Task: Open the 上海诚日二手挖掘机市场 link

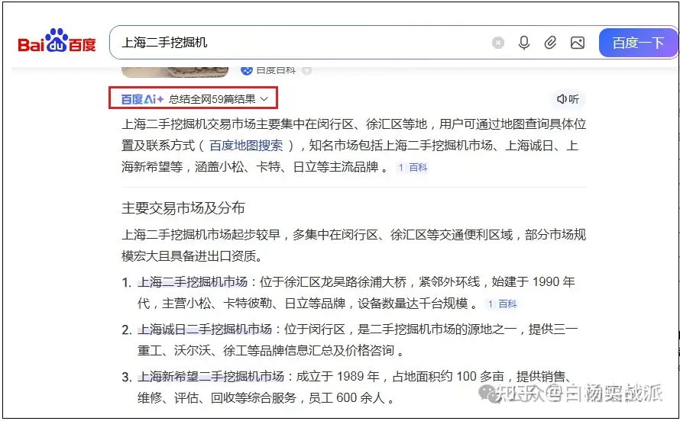Action: pos(204,329)
